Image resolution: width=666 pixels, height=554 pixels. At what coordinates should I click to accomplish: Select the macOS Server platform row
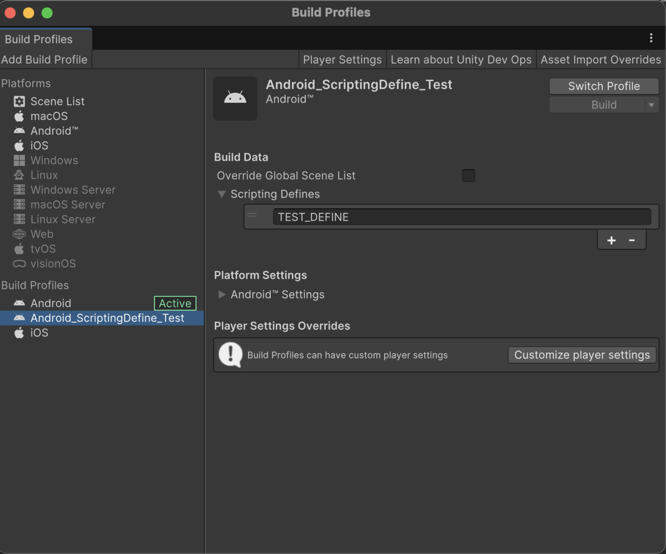point(102,205)
